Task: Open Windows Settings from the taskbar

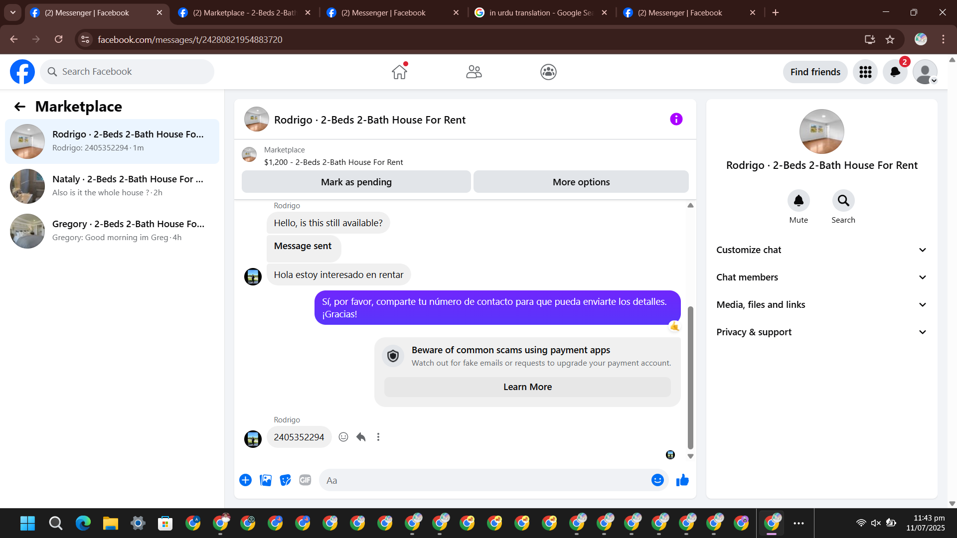Action: (x=138, y=523)
